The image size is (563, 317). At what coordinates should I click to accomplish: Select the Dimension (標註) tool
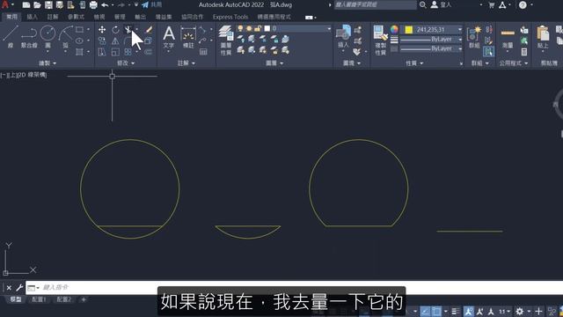188,37
